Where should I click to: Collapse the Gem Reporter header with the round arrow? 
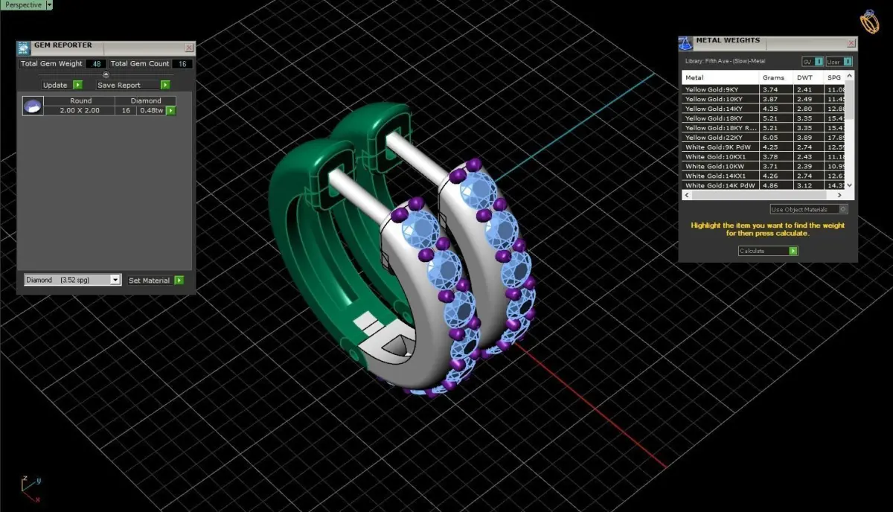click(x=106, y=74)
